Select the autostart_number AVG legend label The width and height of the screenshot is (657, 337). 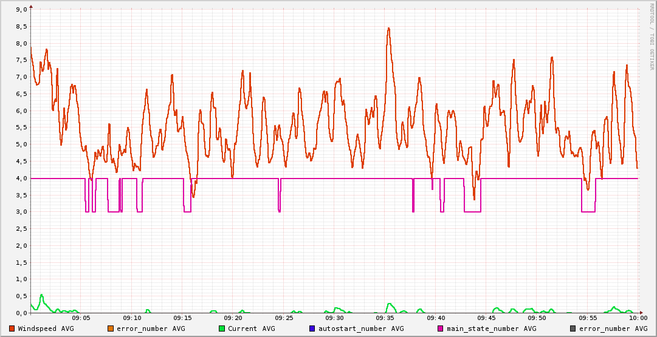coord(361,328)
